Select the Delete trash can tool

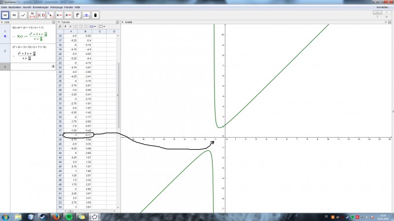click(96, 15)
